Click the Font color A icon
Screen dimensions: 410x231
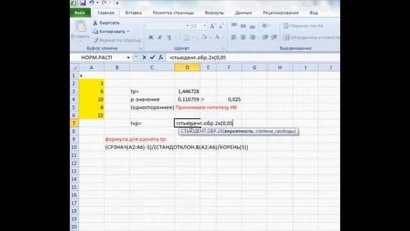[217, 37]
